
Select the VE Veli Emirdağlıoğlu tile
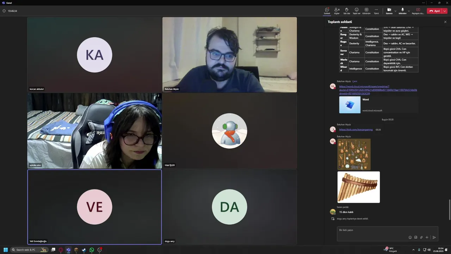(94, 207)
